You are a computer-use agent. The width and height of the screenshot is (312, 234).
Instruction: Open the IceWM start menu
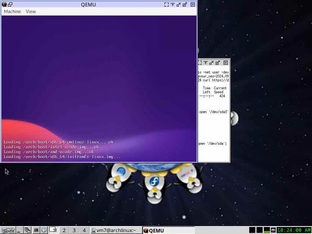pyautogui.click(x=8, y=230)
